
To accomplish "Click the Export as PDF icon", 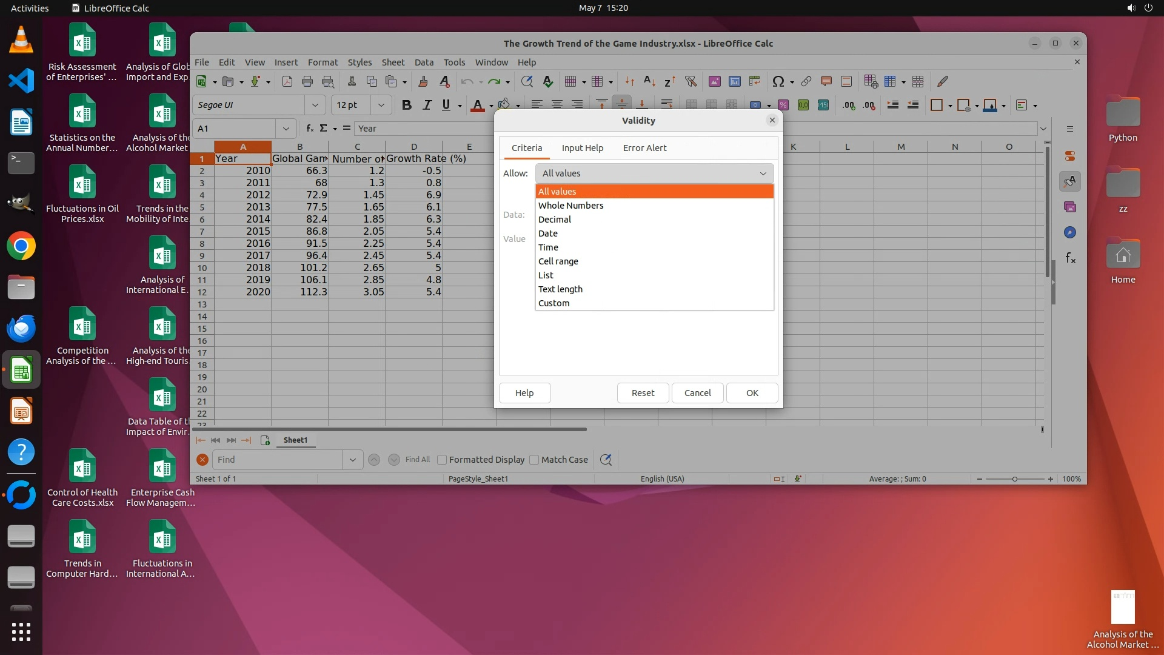I will pyautogui.click(x=287, y=81).
